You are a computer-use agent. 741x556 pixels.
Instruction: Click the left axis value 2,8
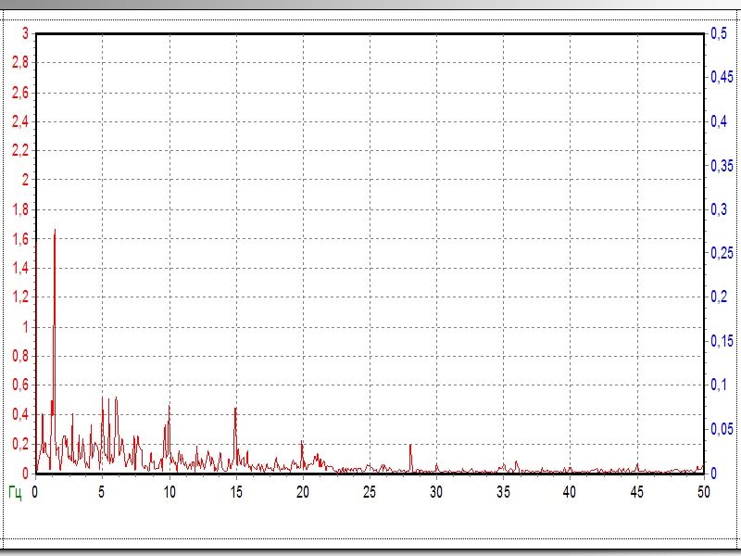pos(20,62)
